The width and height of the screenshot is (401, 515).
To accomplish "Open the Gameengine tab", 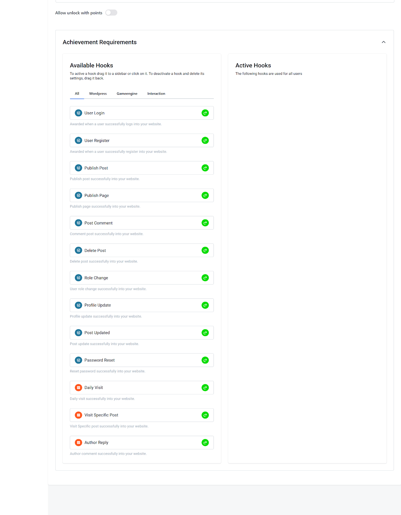I will click(127, 94).
